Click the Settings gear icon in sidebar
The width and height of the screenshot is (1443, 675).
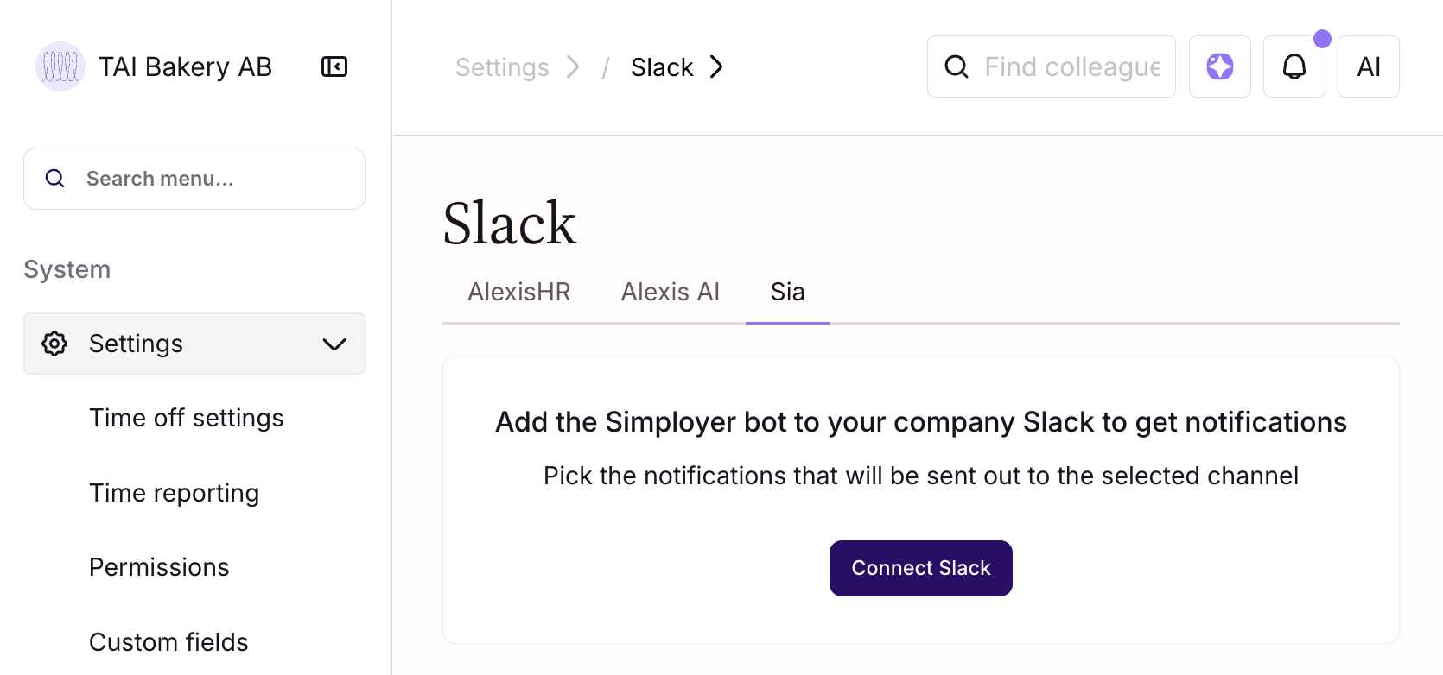click(54, 344)
